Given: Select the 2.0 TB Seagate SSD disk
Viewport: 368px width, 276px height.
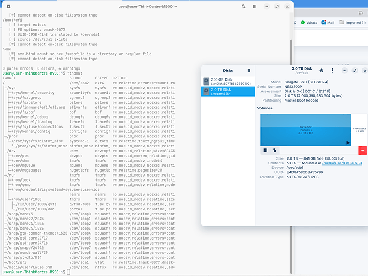Looking at the screenshot, I should tap(228, 92).
